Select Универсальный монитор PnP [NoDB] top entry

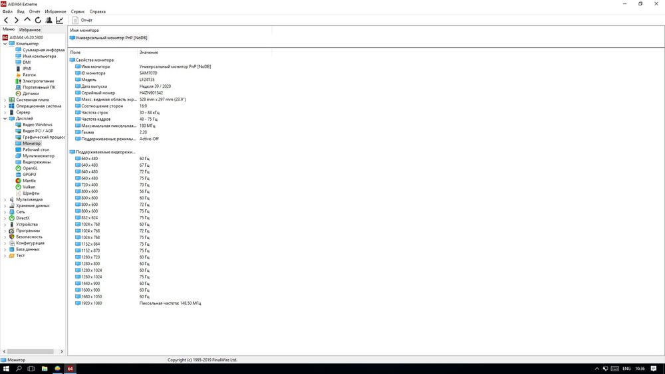pos(108,38)
